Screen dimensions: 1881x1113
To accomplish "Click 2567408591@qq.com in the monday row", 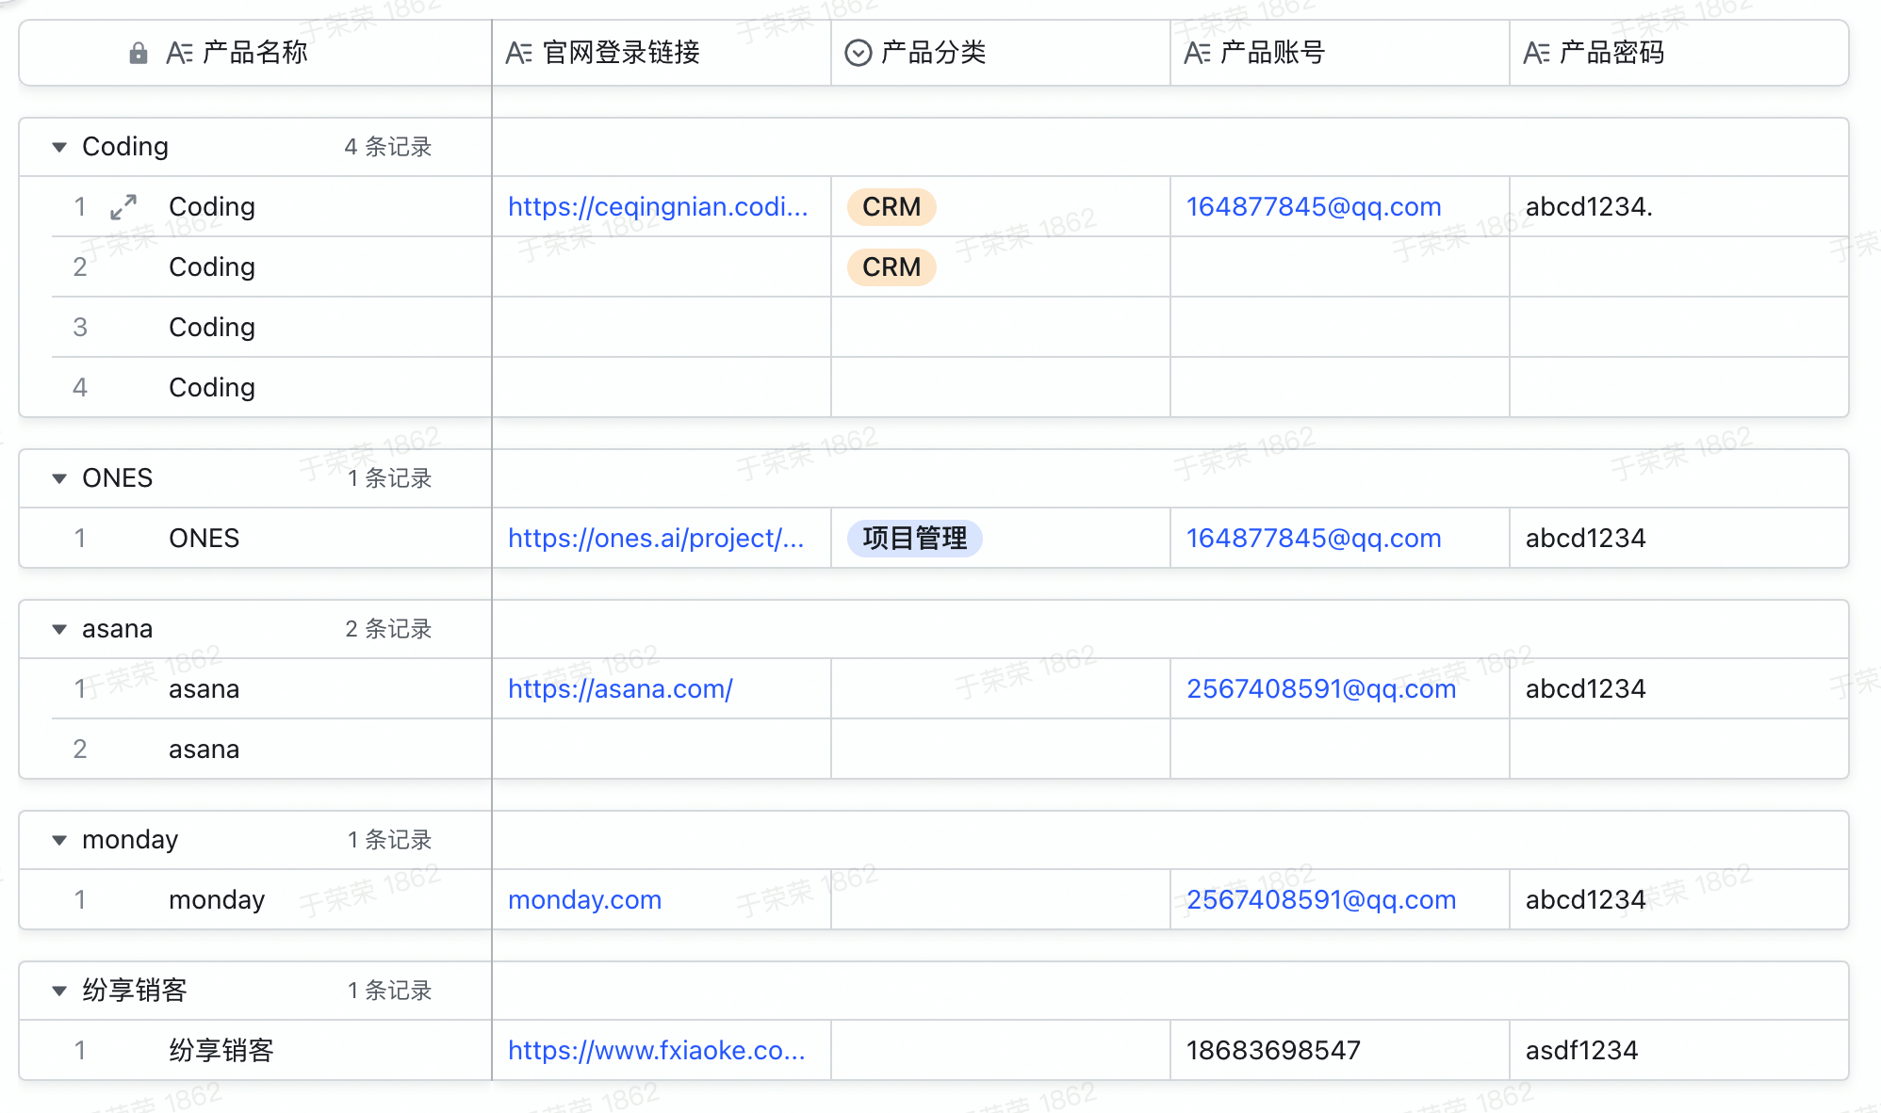I will pyautogui.click(x=1321, y=900).
